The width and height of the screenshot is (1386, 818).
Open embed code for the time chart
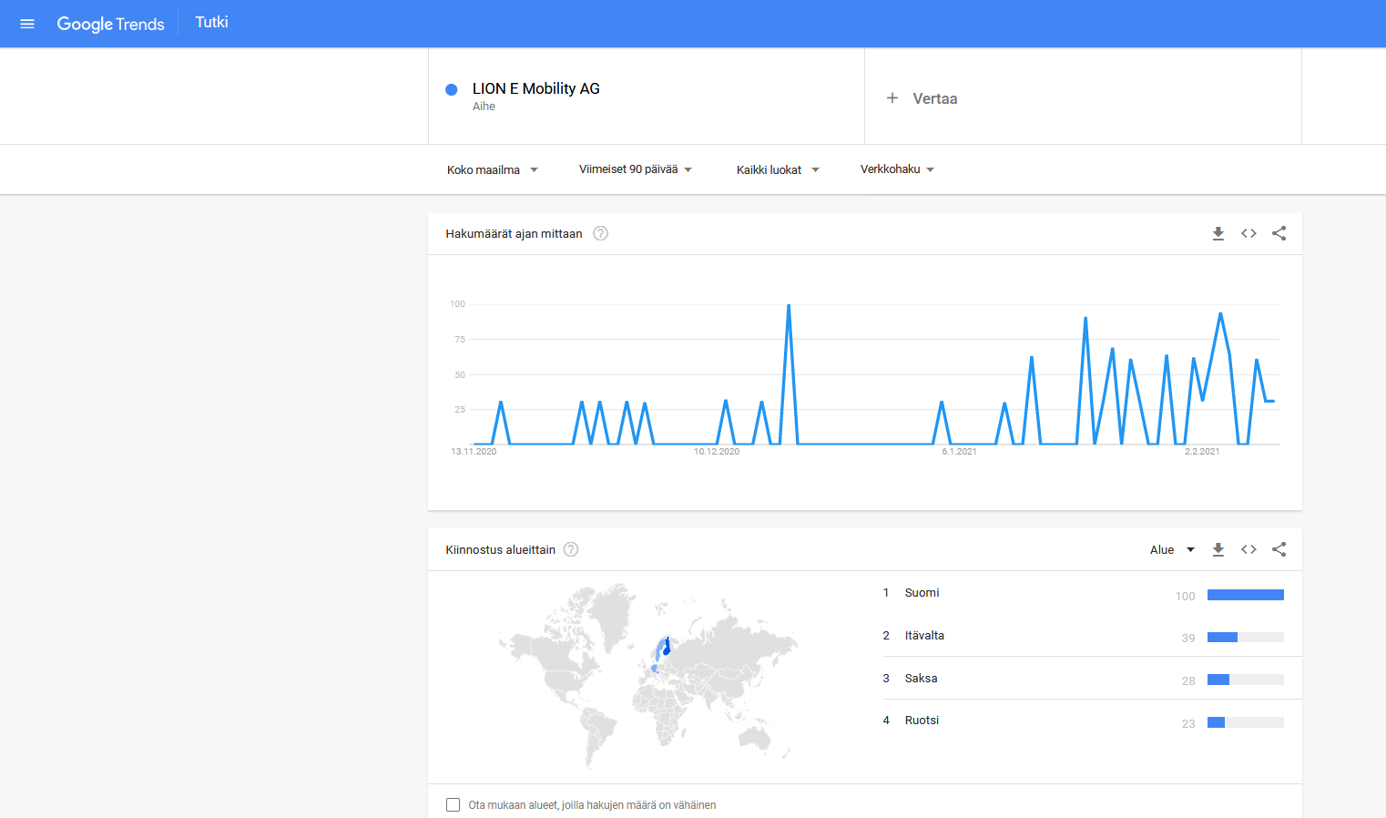(x=1248, y=234)
